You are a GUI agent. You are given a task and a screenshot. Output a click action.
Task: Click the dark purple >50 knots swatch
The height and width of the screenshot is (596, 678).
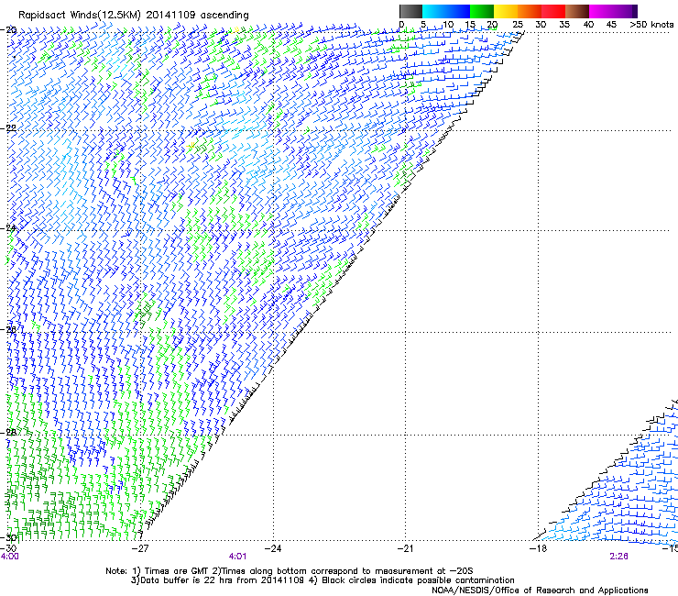[635, 11]
